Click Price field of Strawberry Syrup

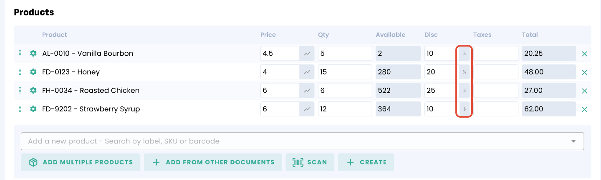pyautogui.click(x=280, y=109)
